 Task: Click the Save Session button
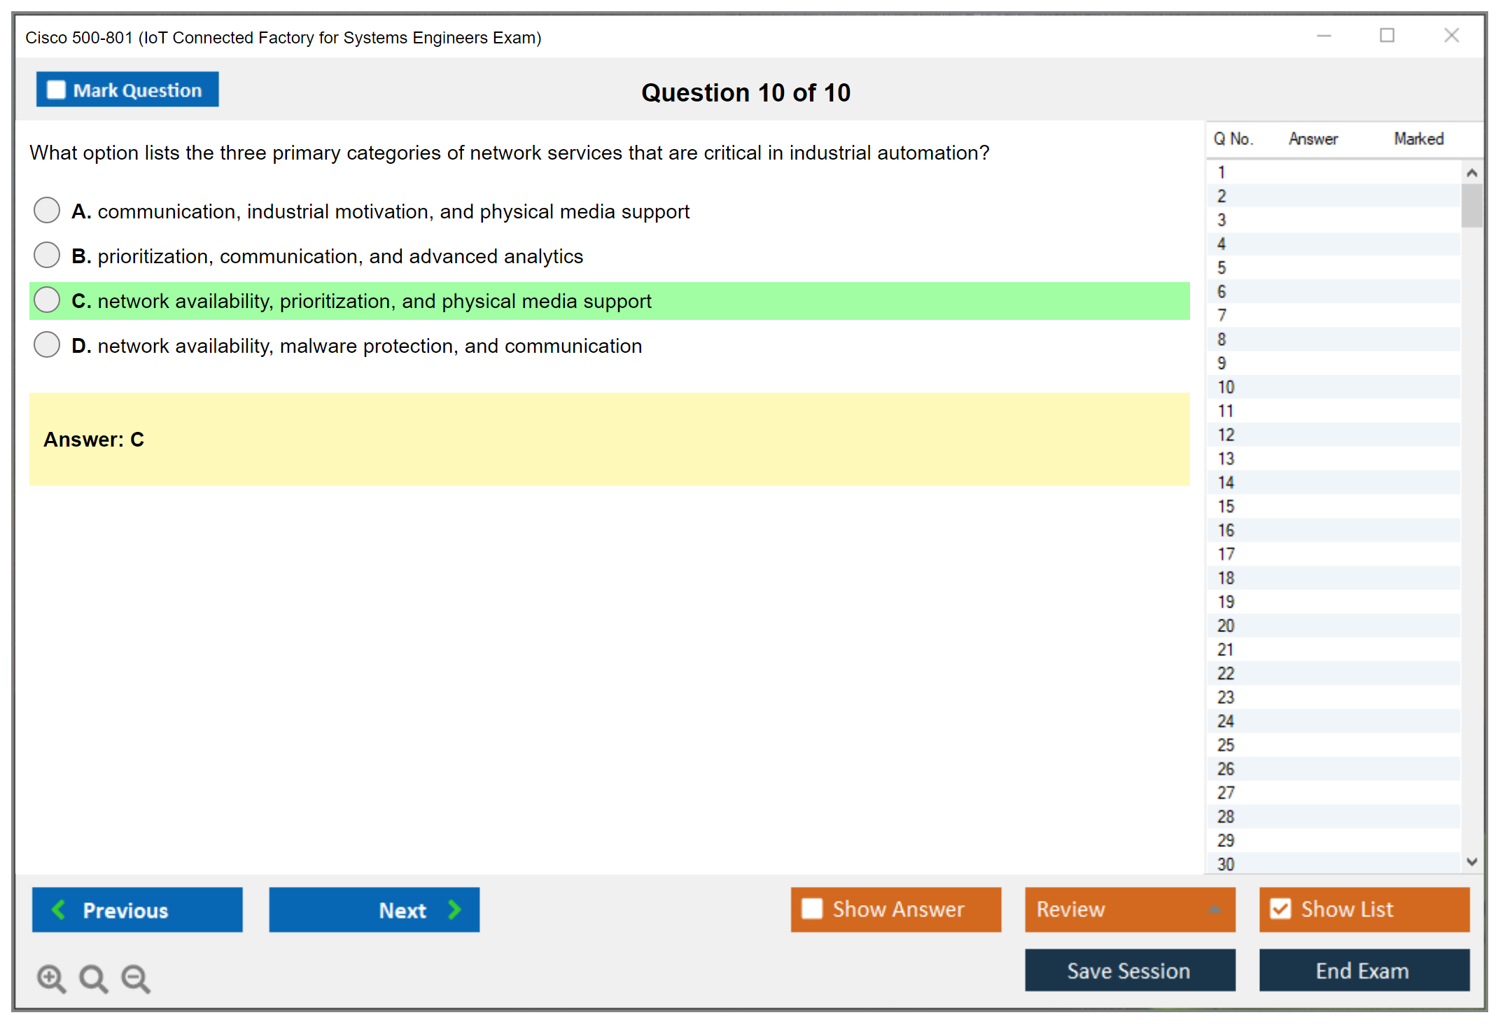[1129, 970]
